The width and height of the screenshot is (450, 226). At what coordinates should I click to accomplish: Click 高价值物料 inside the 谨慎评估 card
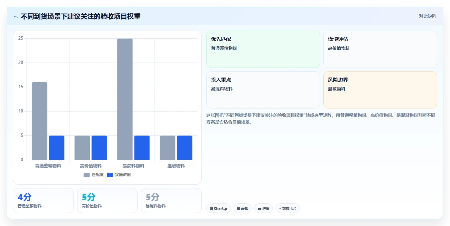339,48
